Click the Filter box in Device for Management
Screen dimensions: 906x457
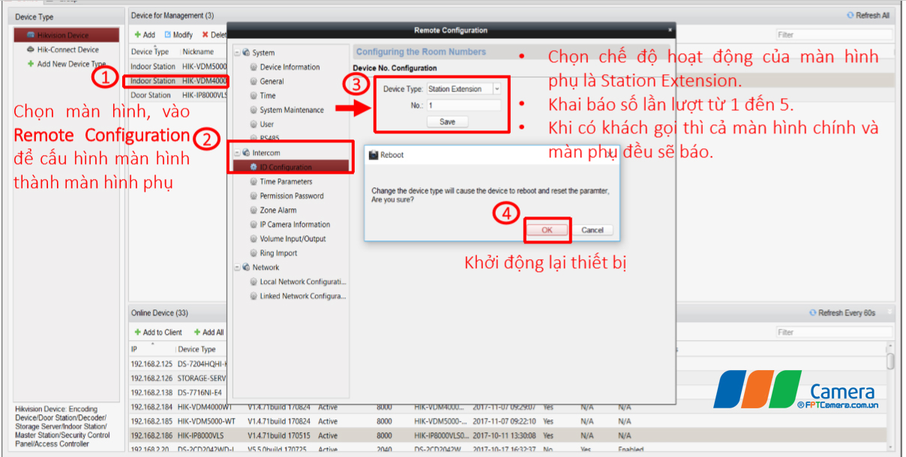tap(835, 34)
